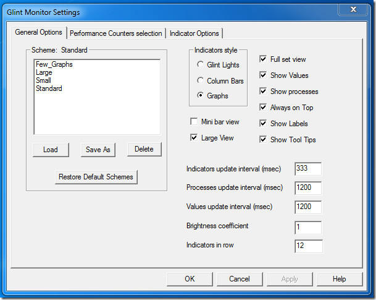
Task: Click Restore Default Schemes button
Action: point(96,177)
